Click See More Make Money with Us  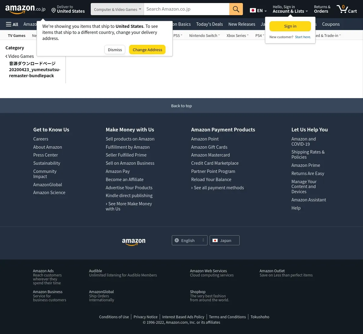point(129,206)
